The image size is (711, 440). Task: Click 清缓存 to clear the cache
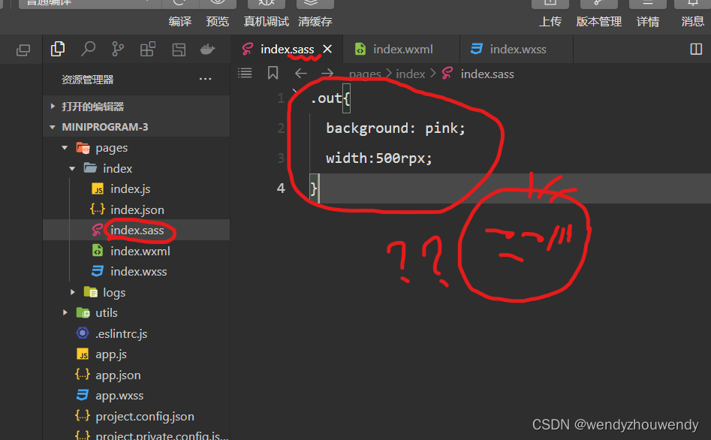[315, 21]
